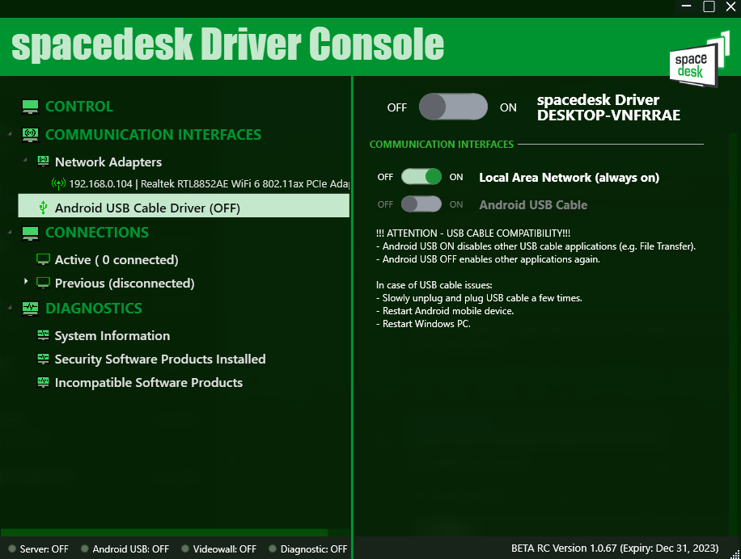Image resolution: width=741 pixels, height=559 pixels.
Task: Click the Diagnostic status indicator dot
Action: pyautogui.click(x=272, y=548)
